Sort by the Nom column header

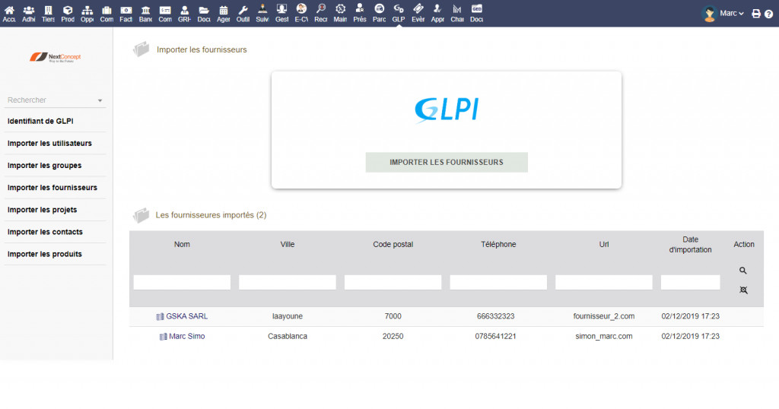(x=182, y=244)
